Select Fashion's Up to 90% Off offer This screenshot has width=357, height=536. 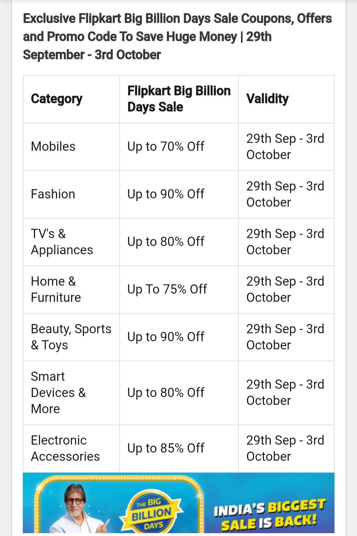(166, 194)
